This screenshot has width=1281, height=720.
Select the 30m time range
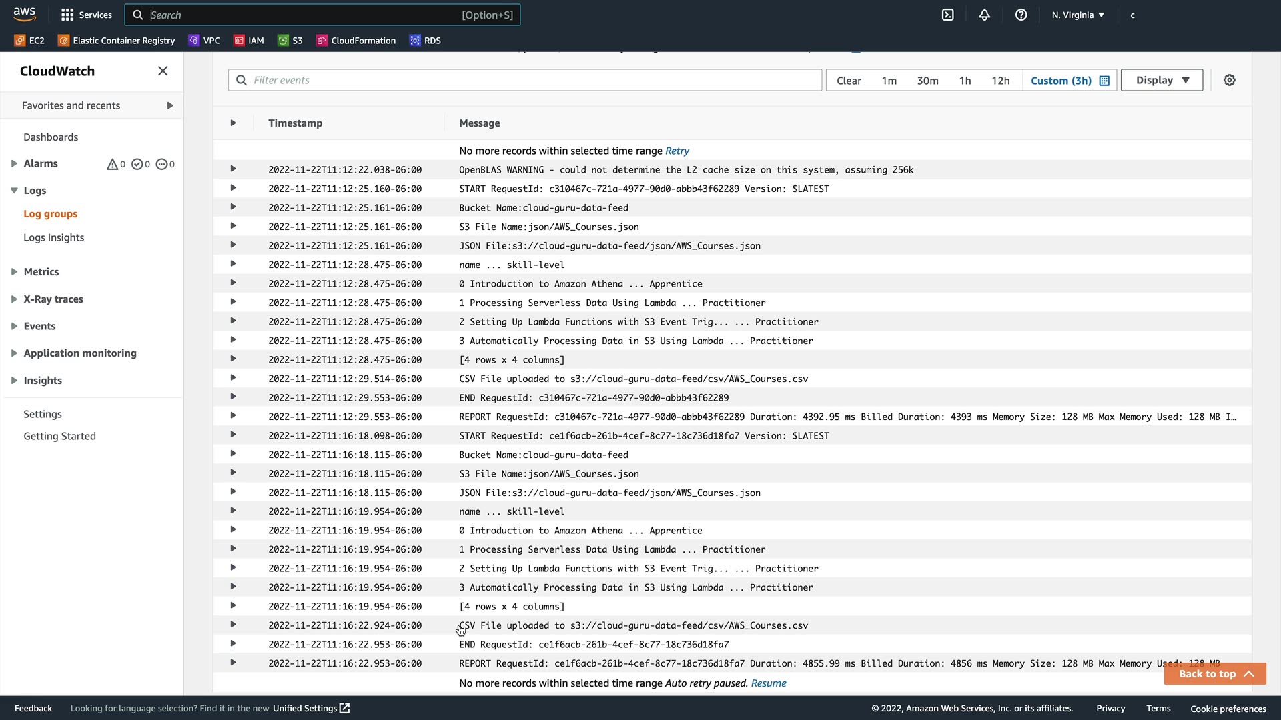(x=927, y=81)
